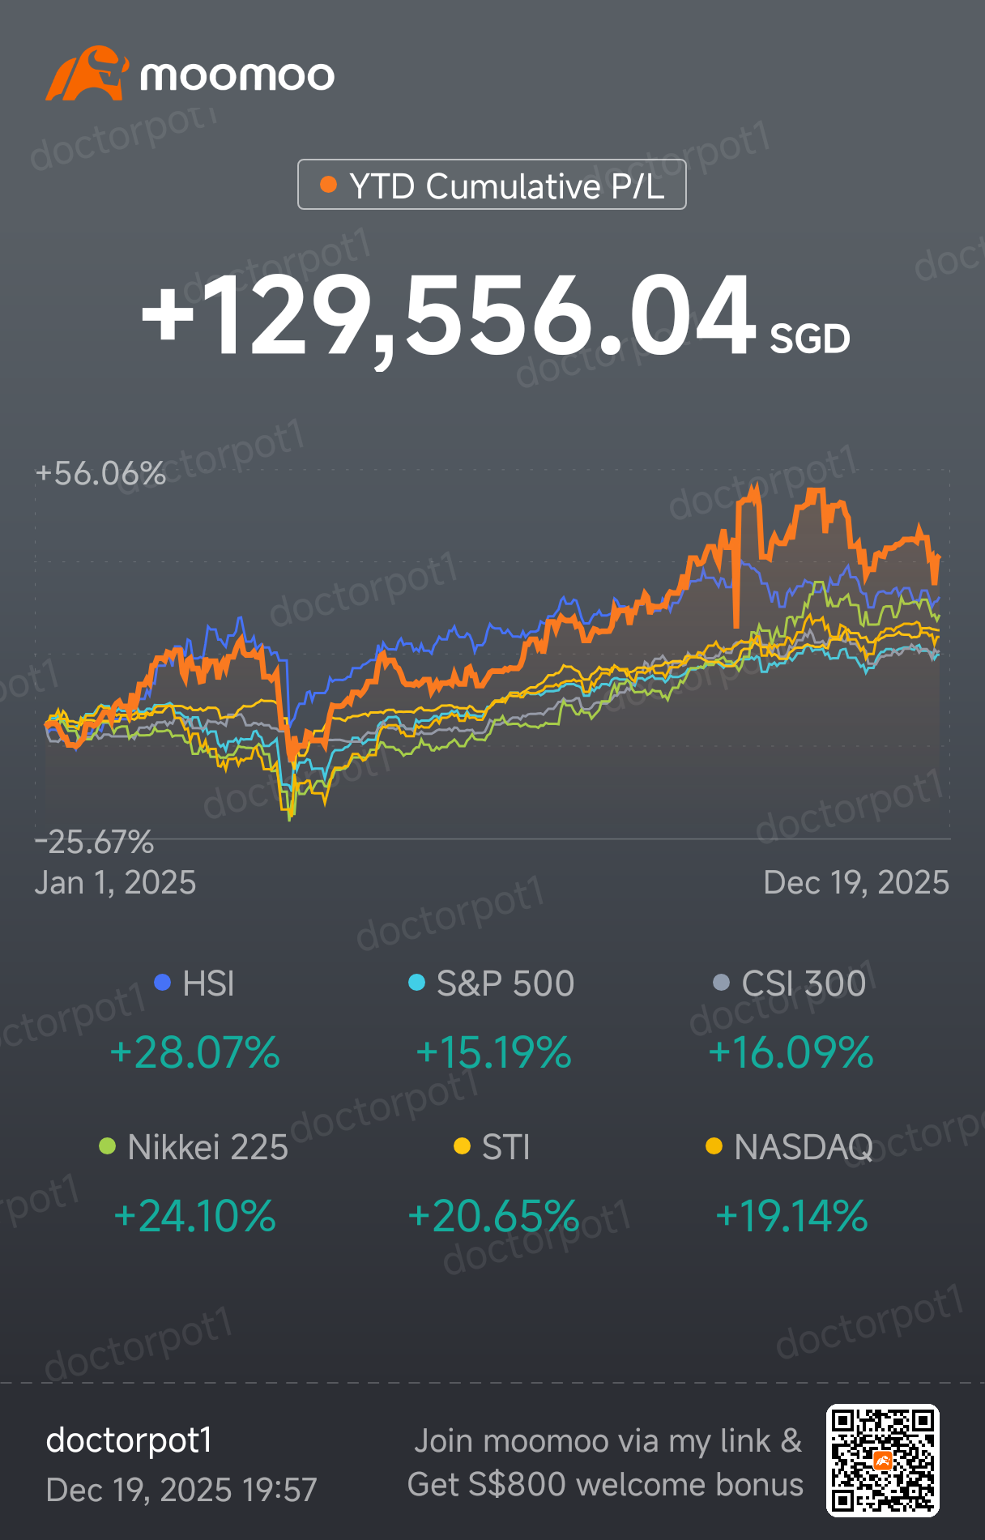Click the STI +20.65% percentage
Screen dimensions: 985x1540
point(493,1216)
